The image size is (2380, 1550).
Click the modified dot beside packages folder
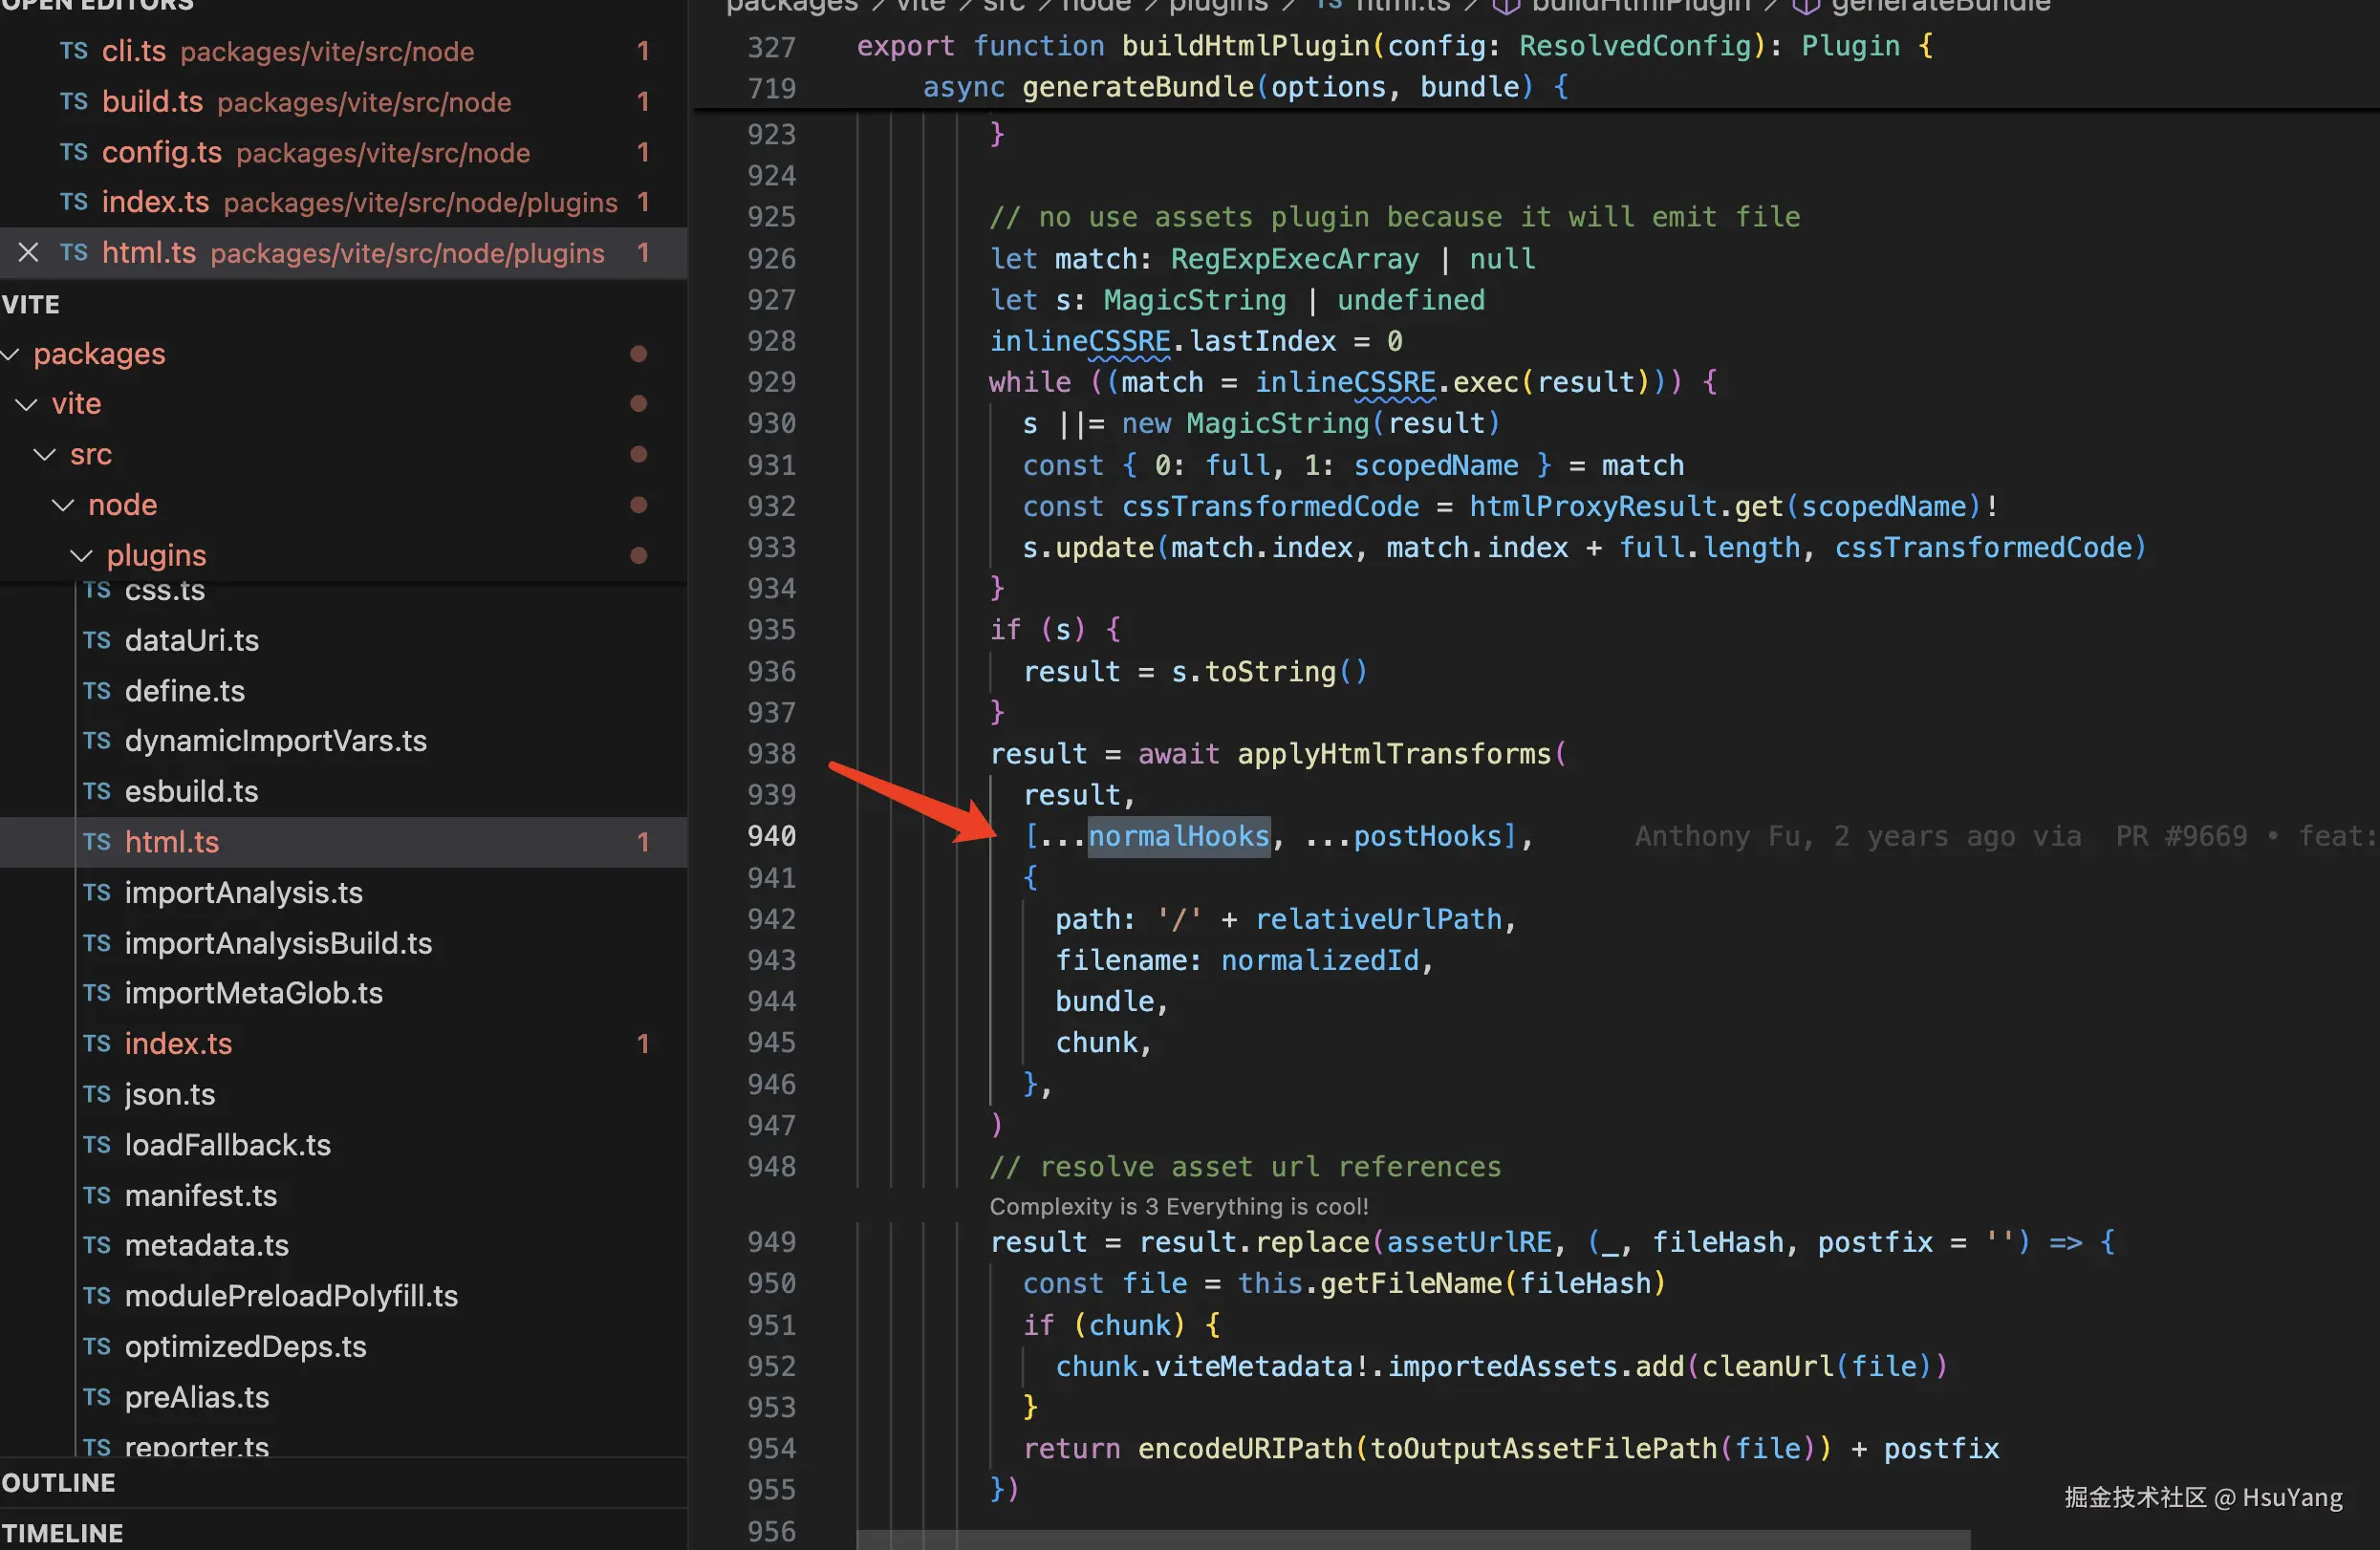point(638,354)
